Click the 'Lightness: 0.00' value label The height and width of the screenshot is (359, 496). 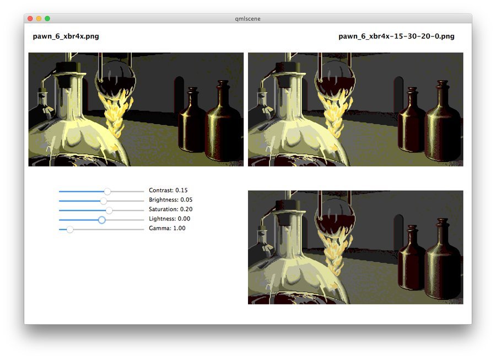(x=169, y=218)
